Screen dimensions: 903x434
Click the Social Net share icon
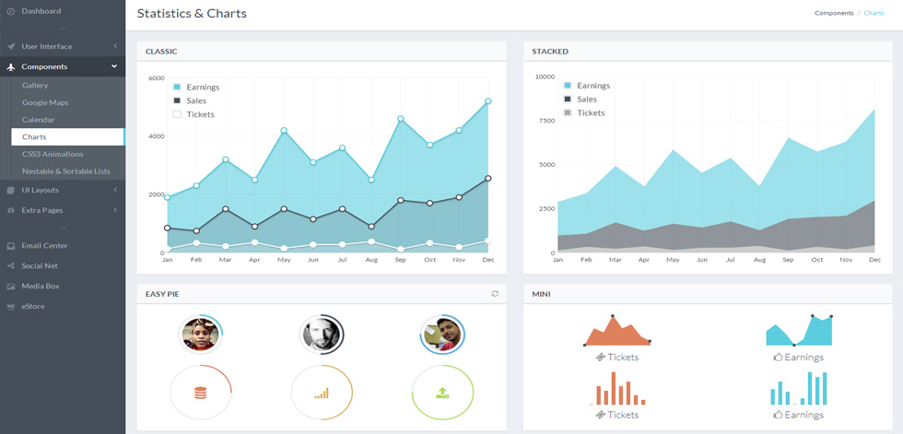[10, 266]
